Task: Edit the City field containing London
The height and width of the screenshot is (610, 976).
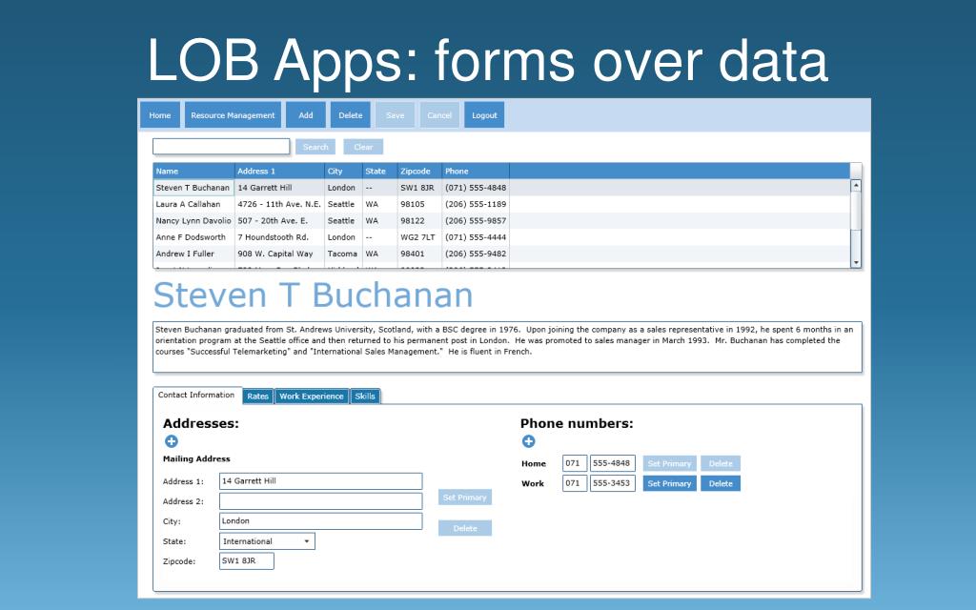Action: pos(320,521)
